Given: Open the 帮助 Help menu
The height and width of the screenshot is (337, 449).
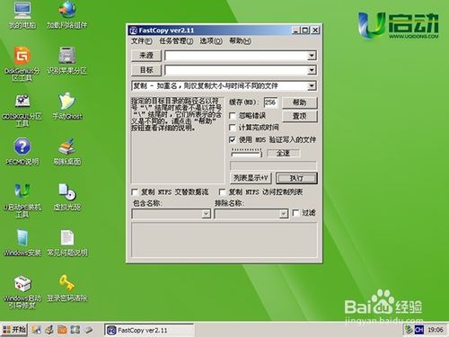Looking at the screenshot, I should tap(240, 40).
